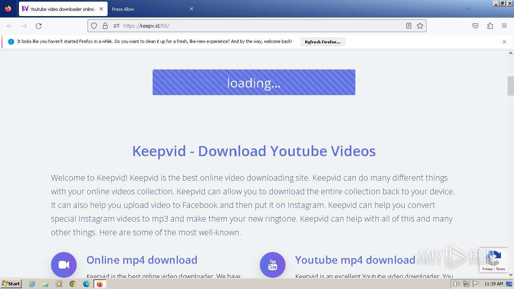514x289 pixels.
Task: Click the URL address field
Action: (x=257, y=26)
